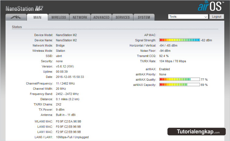Click the channel value 11 / 2462 MHz

pos(65,83)
